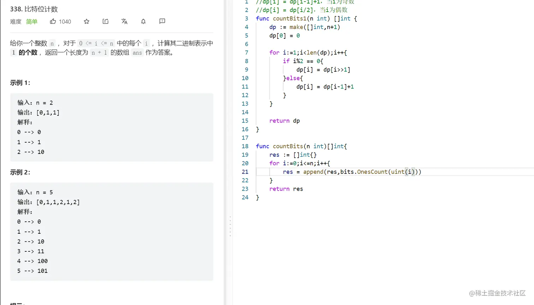Click line number 7 in the gutter
Screen dimensions: 534x305
tap(247, 53)
